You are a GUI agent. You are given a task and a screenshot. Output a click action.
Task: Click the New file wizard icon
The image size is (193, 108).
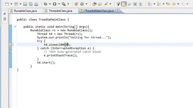point(7,4)
